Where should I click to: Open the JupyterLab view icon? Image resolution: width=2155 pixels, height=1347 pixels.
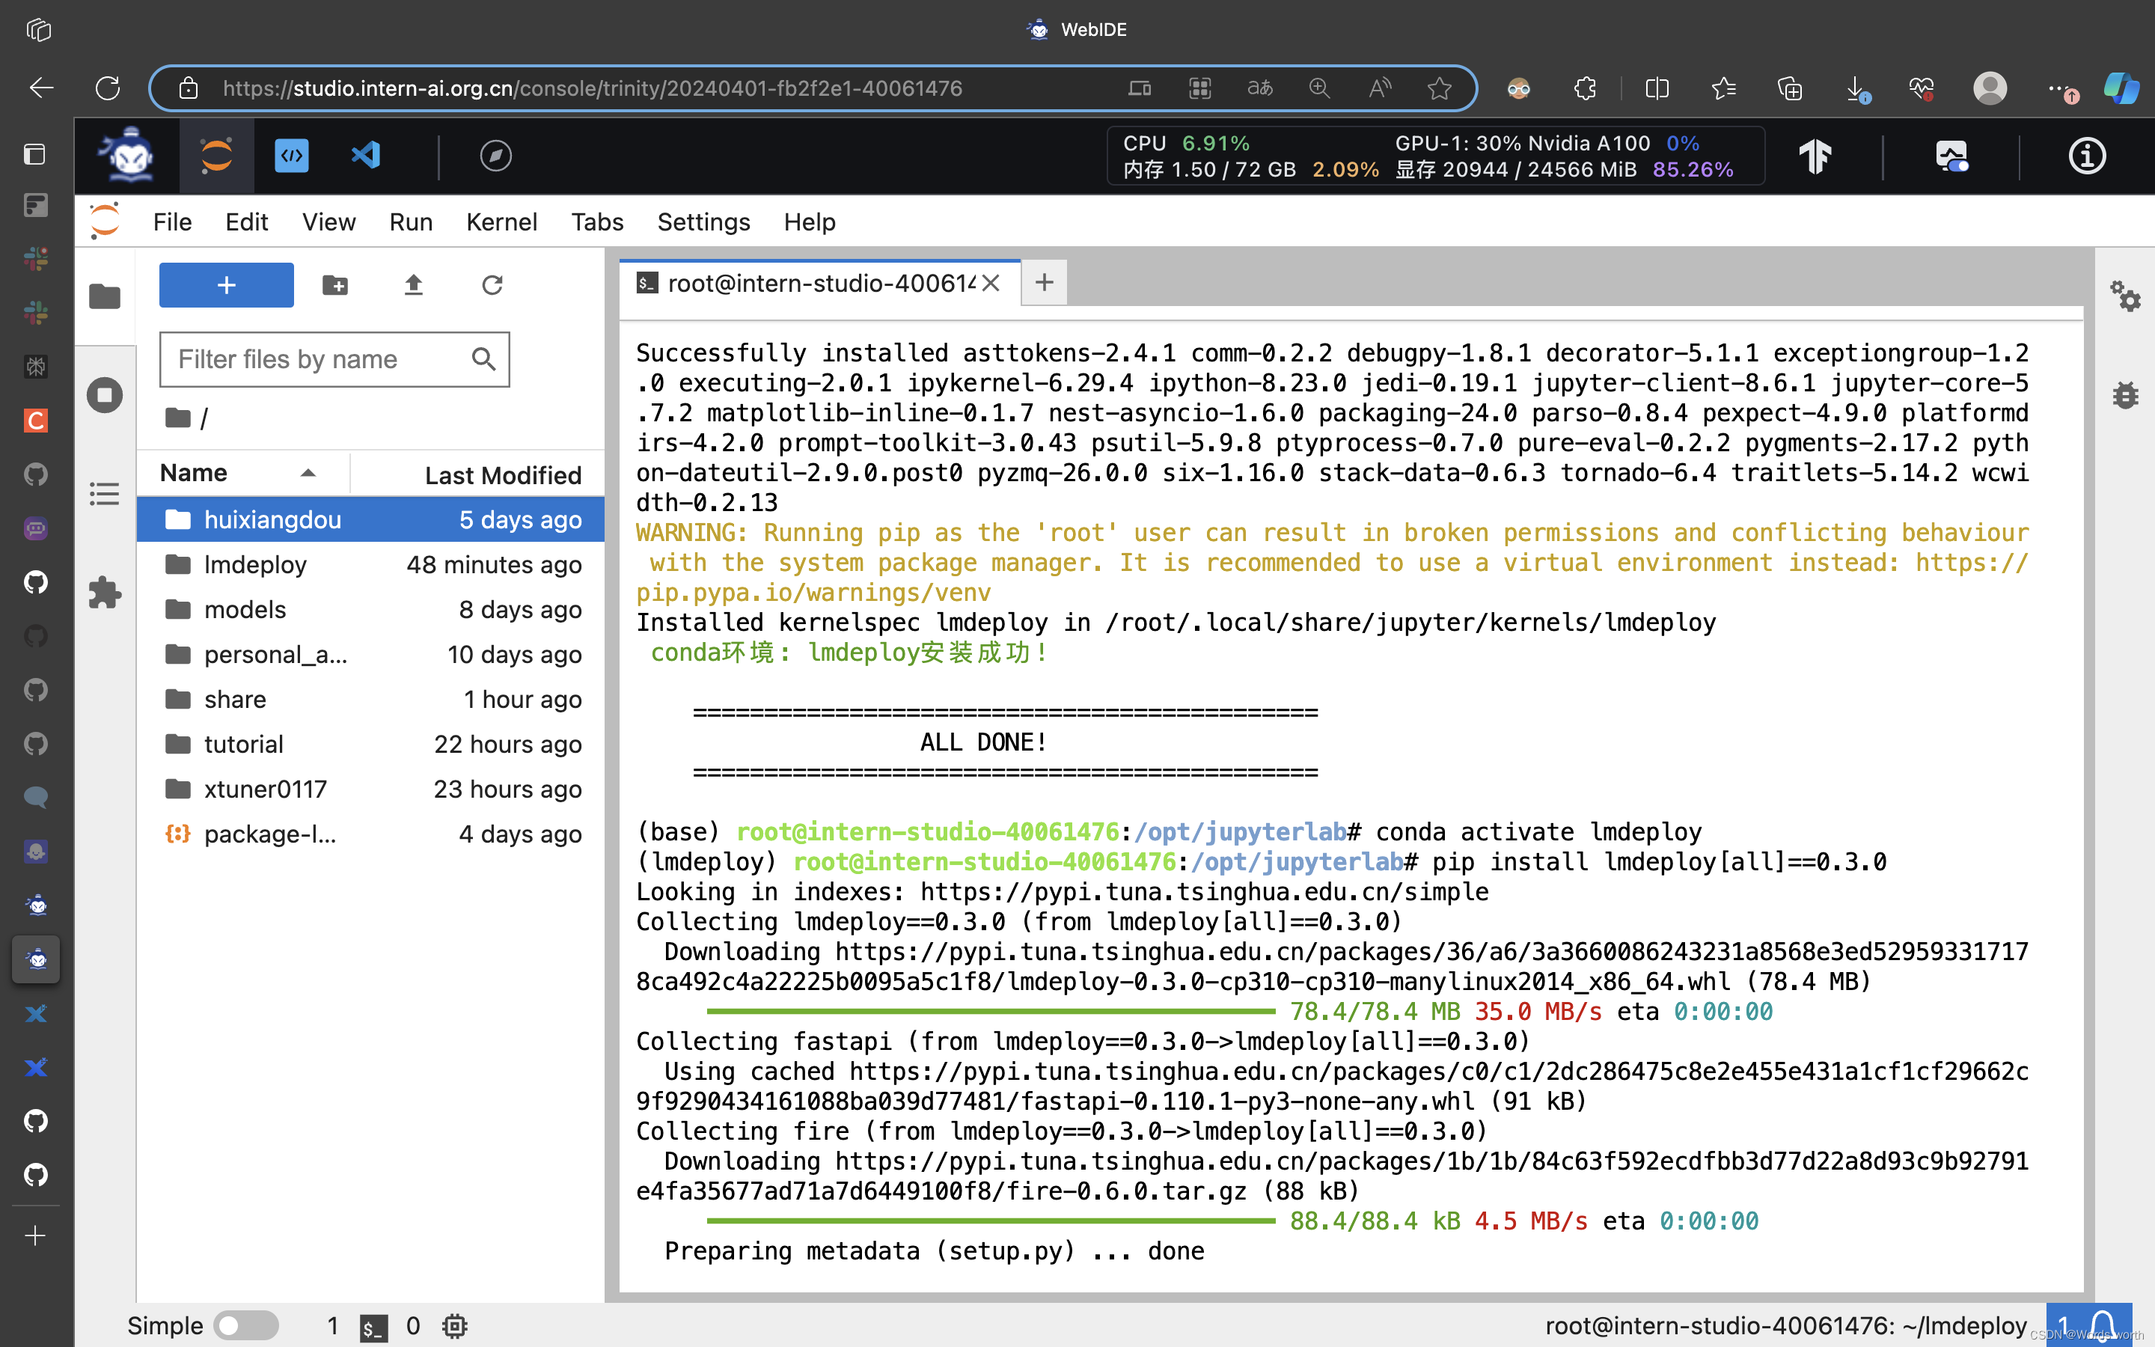point(216,156)
